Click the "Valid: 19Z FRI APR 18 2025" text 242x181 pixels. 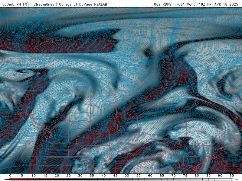pos(213,4)
